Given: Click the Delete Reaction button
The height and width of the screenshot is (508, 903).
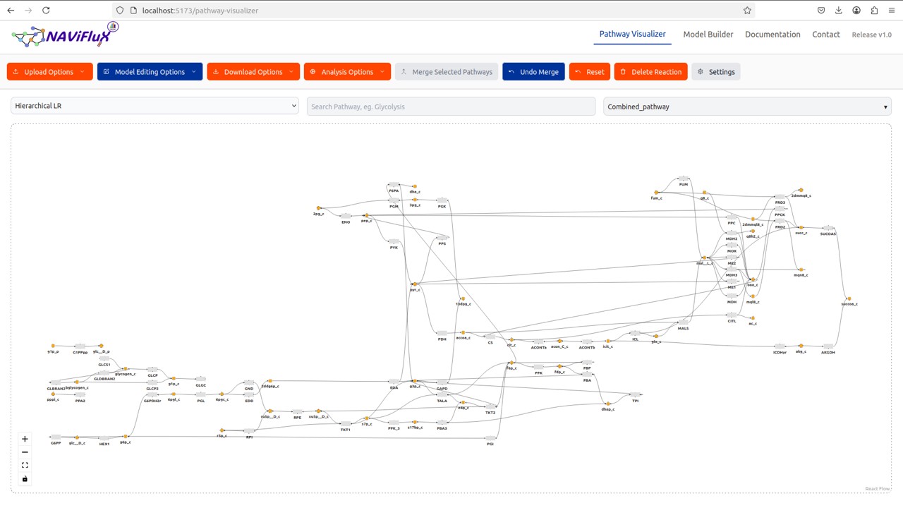Looking at the screenshot, I should (650, 72).
